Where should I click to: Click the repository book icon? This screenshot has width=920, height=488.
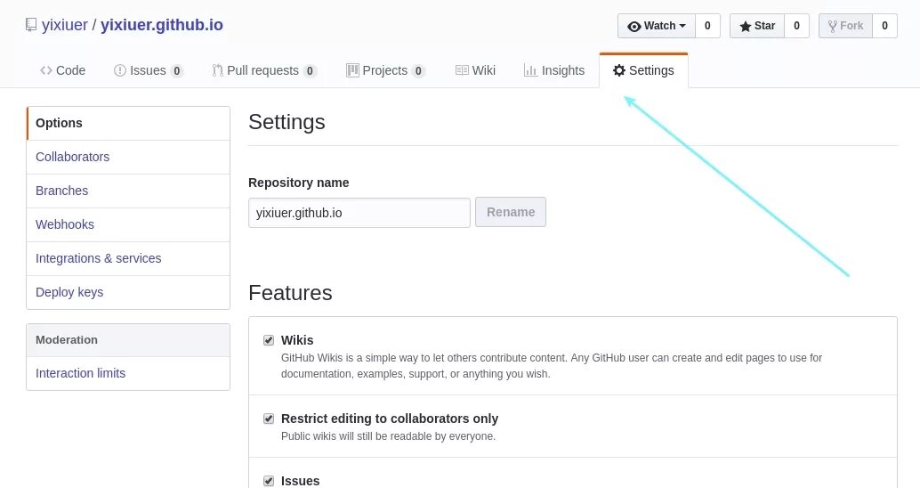tap(31, 26)
